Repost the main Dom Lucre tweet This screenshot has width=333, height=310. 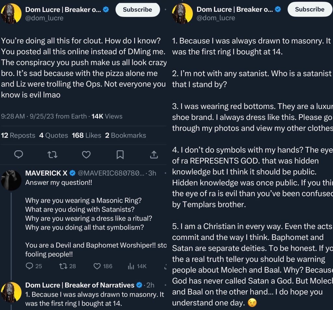[52, 154]
